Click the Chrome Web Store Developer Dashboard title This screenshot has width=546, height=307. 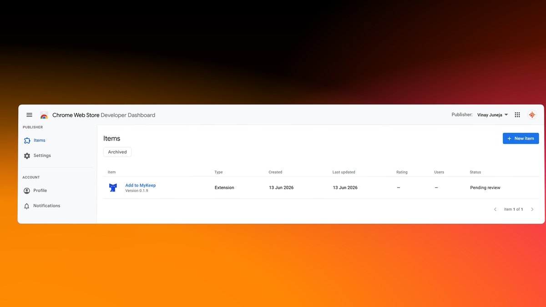[104, 115]
